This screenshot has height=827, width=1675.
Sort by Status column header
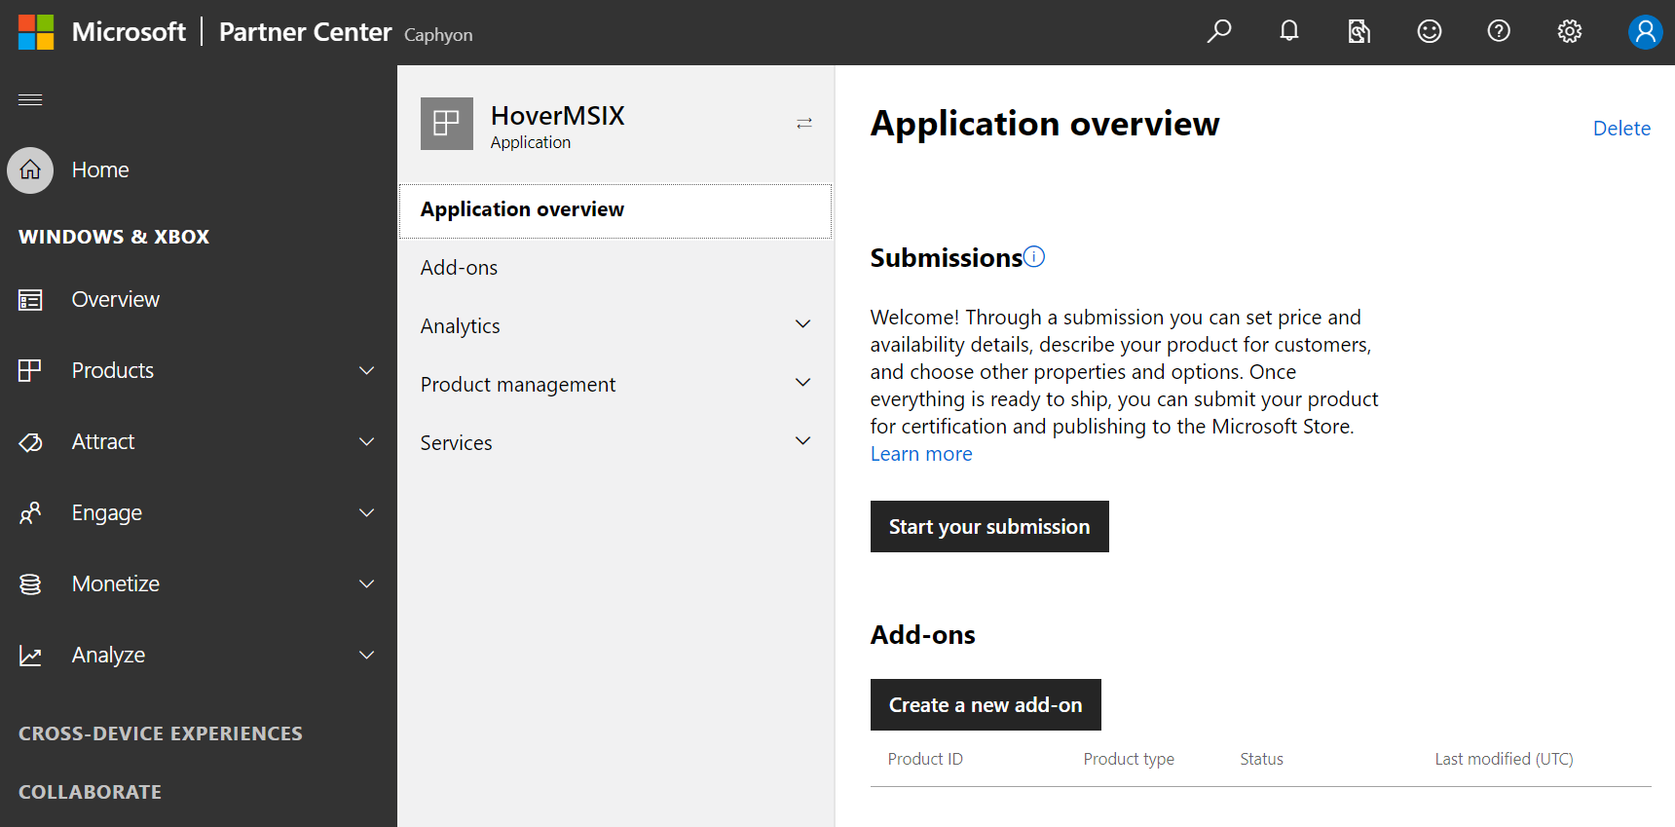pyautogui.click(x=1262, y=759)
